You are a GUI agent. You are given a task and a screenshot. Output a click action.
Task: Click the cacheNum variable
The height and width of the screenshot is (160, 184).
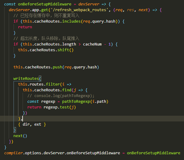pos(92,44)
